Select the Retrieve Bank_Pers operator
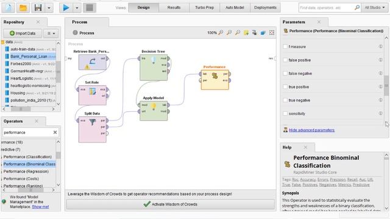 92,62
